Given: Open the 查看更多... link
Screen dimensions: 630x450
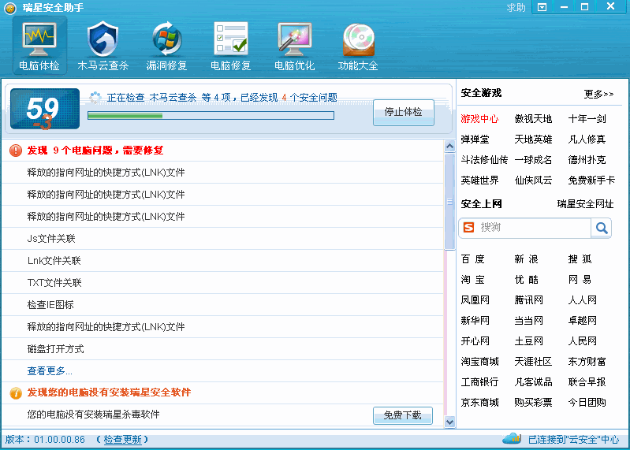Looking at the screenshot, I should (50, 371).
